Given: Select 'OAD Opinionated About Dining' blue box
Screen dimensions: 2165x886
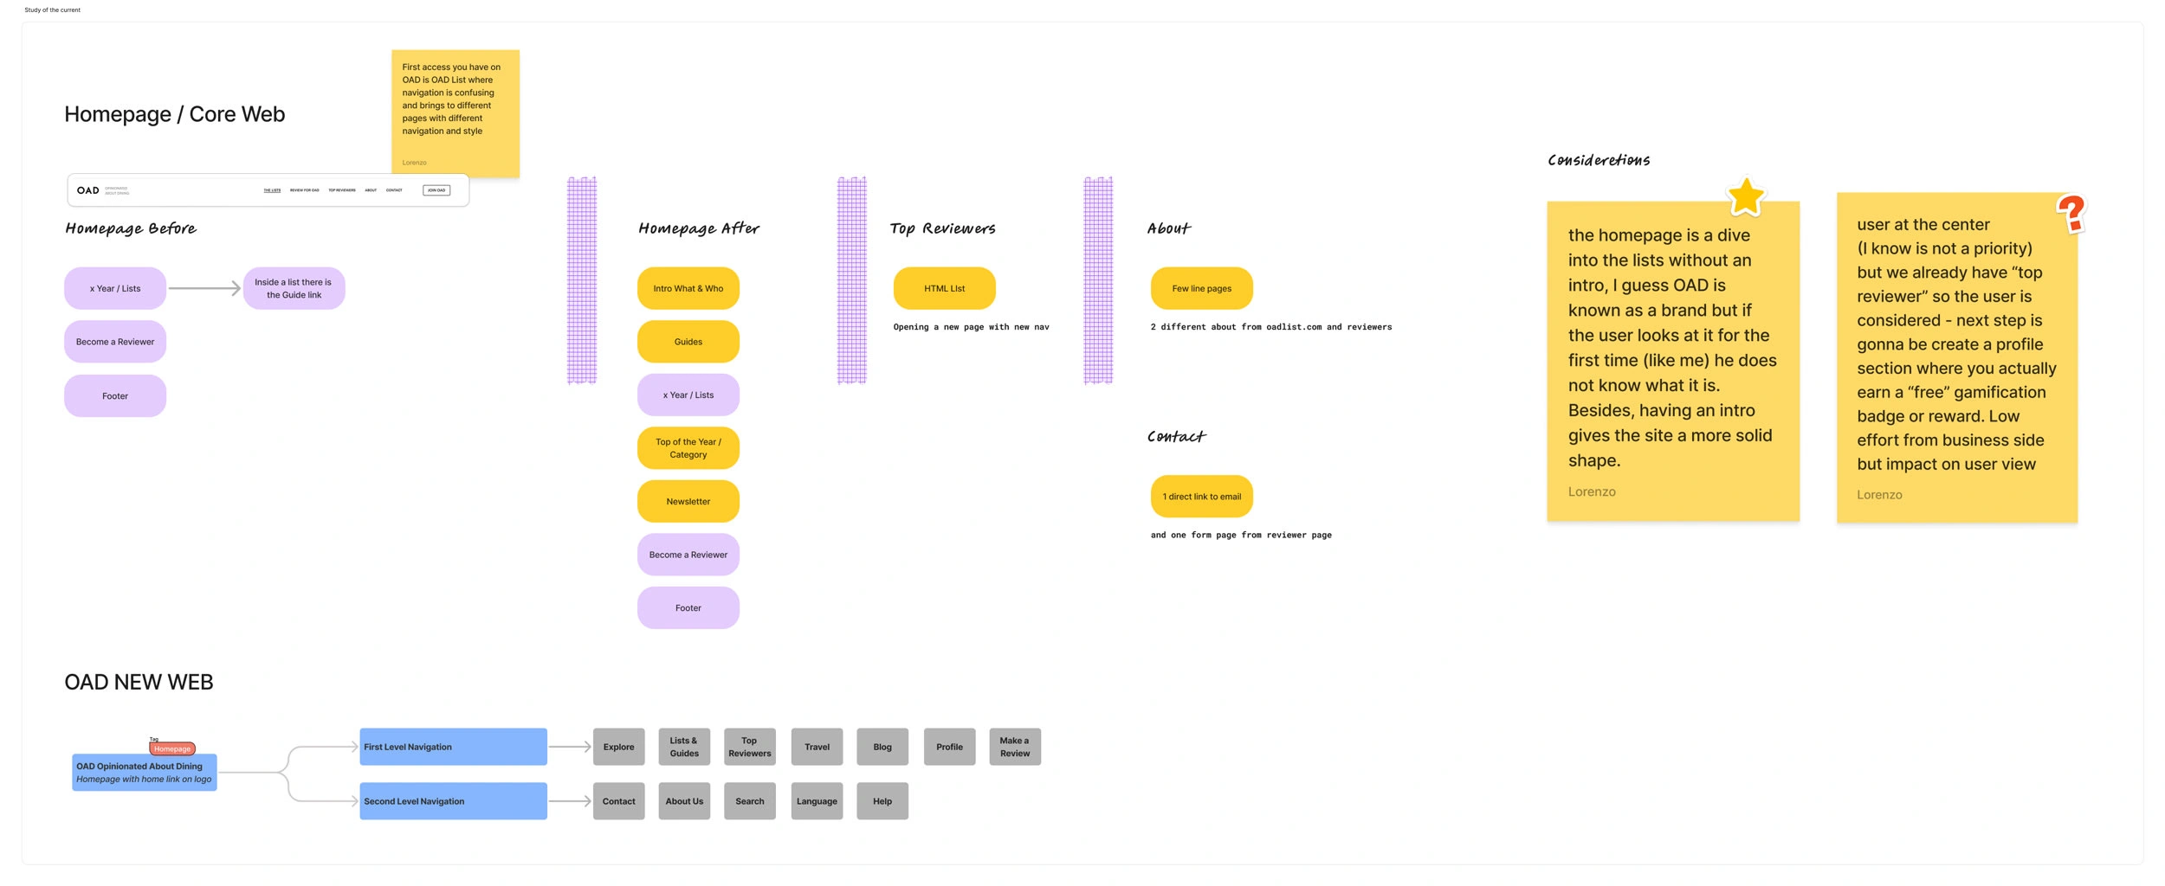Looking at the screenshot, I should click(145, 773).
